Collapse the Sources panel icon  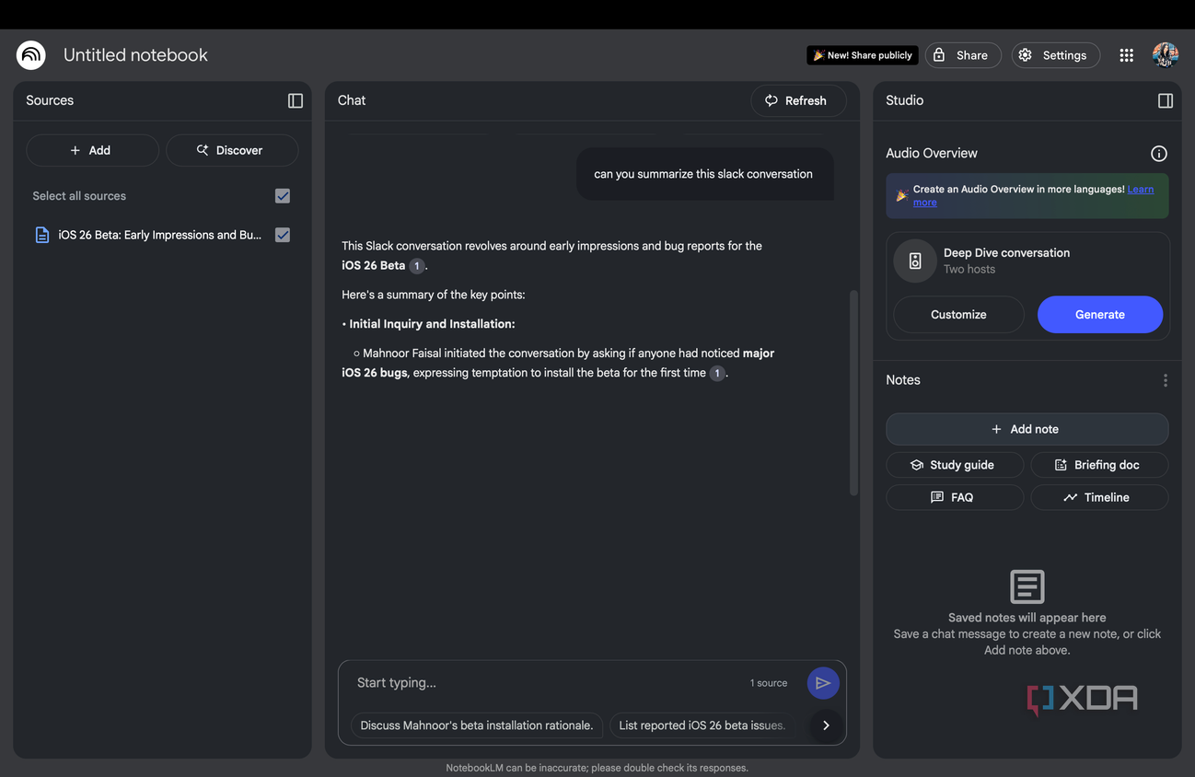(x=296, y=100)
